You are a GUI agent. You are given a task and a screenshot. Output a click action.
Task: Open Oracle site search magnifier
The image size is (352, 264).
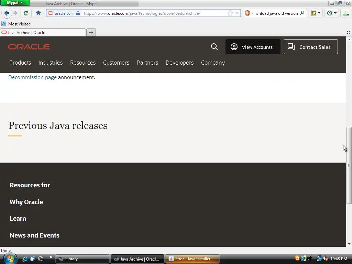coord(214,47)
